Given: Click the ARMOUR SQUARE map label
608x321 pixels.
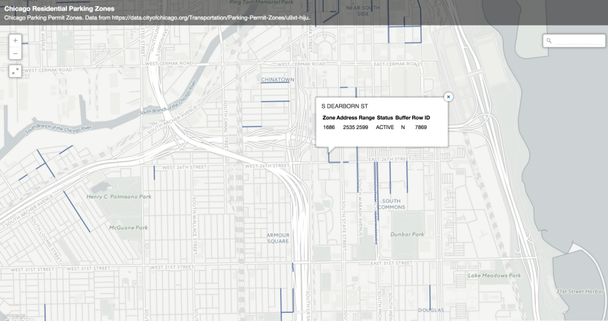Looking at the screenshot, I should coord(278,238).
